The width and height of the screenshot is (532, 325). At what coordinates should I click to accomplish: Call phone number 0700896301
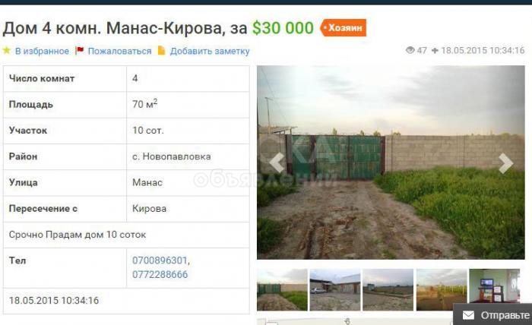[160, 260]
